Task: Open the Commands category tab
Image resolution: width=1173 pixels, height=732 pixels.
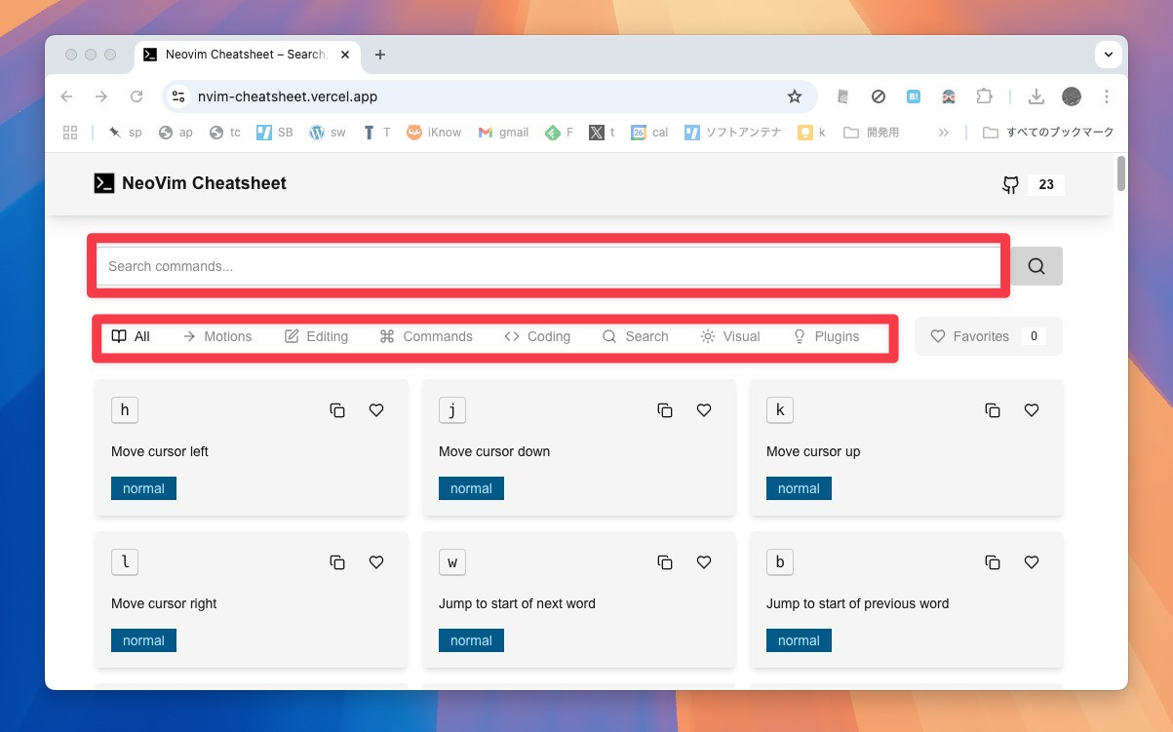Action: point(426,336)
